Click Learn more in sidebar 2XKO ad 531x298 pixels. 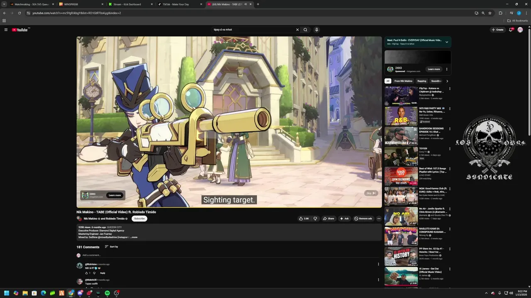click(x=434, y=69)
